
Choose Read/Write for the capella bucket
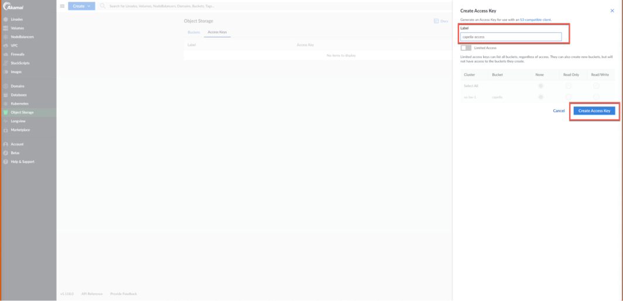point(596,97)
